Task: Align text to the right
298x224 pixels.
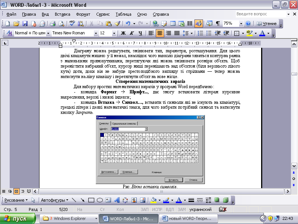Action: point(168,33)
